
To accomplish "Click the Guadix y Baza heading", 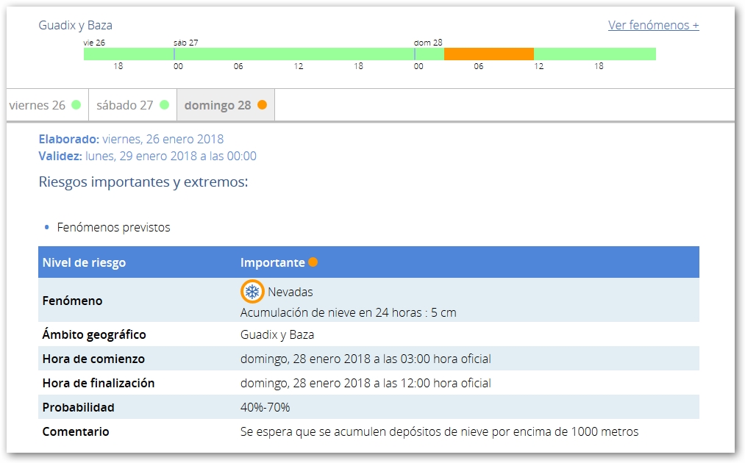I will (75, 25).
